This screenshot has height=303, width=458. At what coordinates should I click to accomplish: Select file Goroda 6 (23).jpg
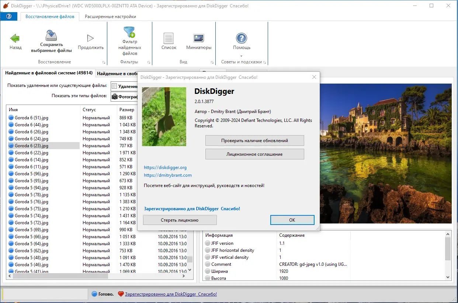(31, 146)
